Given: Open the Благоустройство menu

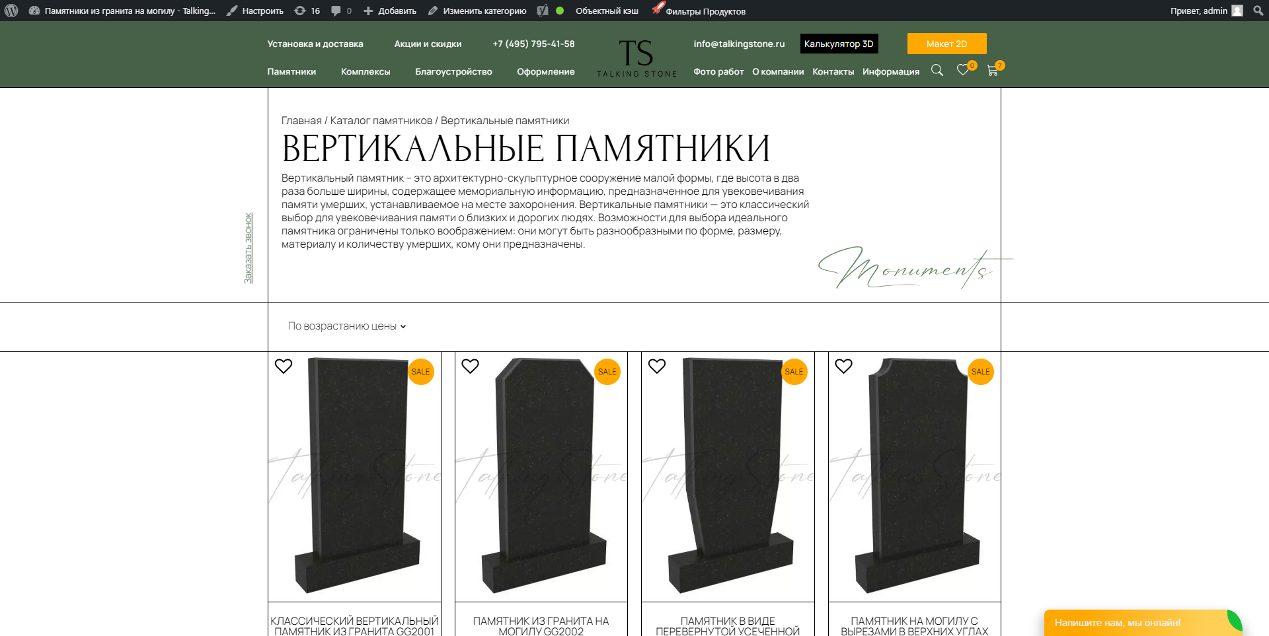Looking at the screenshot, I should tap(453, 71).
